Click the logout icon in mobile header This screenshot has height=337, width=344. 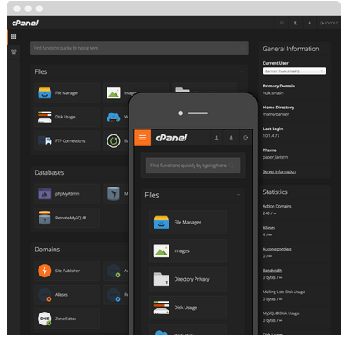246,138
